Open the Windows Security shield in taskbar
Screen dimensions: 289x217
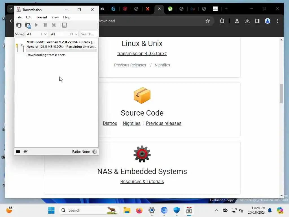177,210
